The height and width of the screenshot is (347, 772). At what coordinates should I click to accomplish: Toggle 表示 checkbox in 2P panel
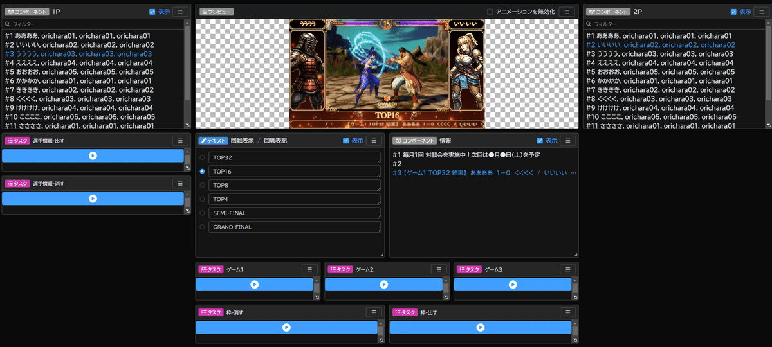click(x=733, y=12)
